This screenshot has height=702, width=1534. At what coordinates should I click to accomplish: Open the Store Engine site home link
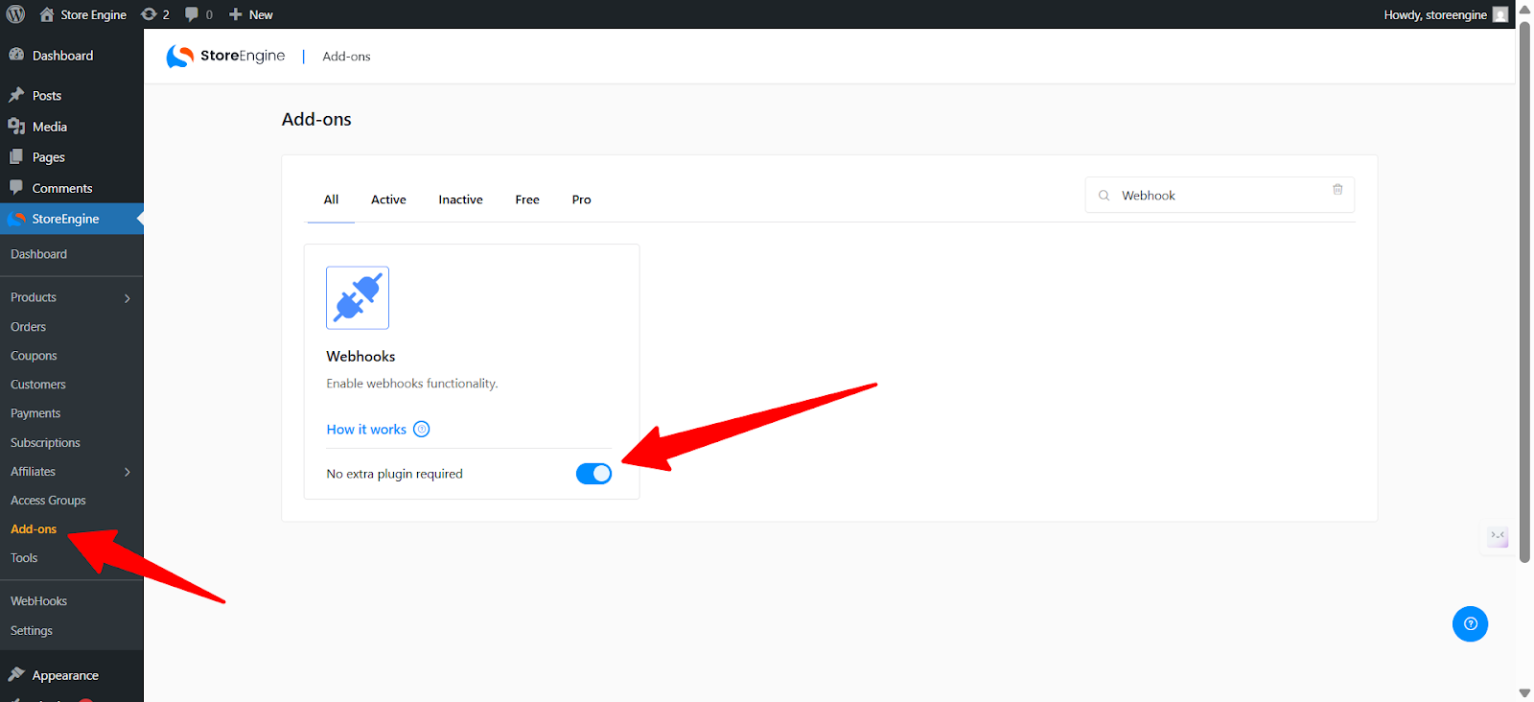click(x=82, y=14)
